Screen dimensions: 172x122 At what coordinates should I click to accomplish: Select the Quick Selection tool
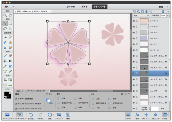[x=10, y=28]
